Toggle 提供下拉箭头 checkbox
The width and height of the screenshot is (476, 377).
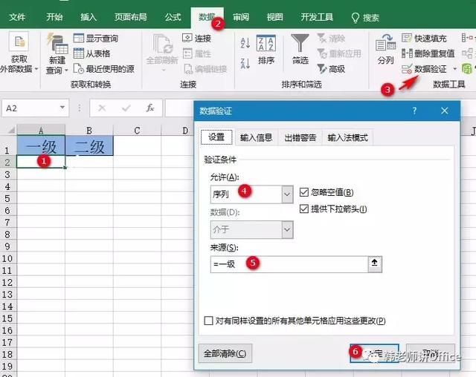point(304,209)
